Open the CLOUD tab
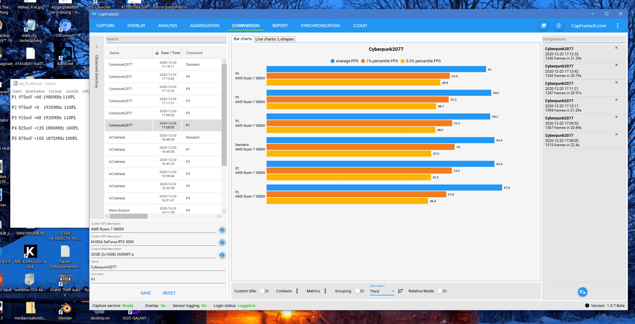This screenshot has height=324, width=635. [360, 26]
